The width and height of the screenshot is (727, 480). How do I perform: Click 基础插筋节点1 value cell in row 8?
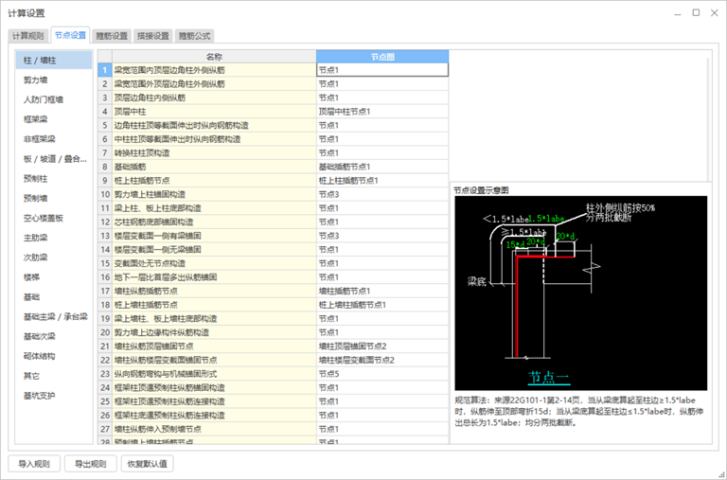point(381,166)
